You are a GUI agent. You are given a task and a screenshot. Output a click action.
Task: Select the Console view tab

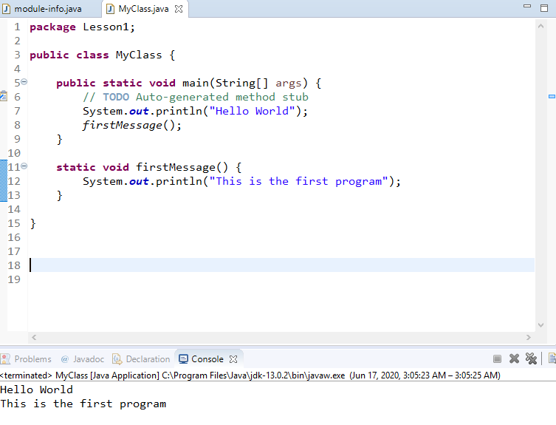(x=207, y=359)
